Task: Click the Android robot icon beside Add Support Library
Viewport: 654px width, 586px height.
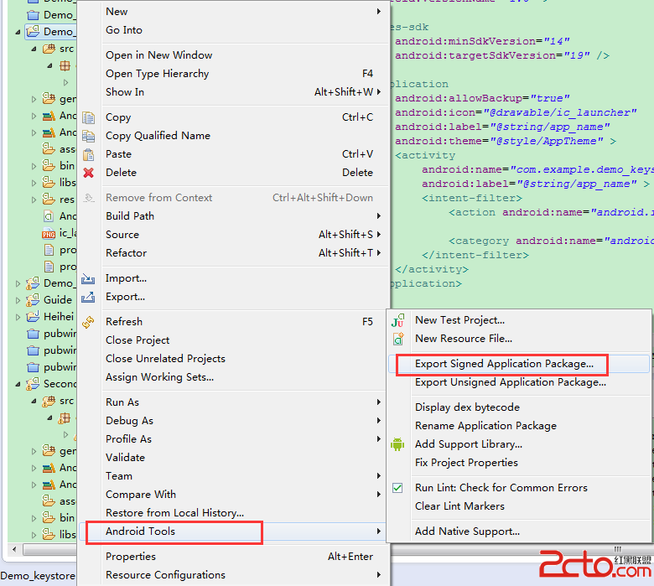Action: (397, 444)
